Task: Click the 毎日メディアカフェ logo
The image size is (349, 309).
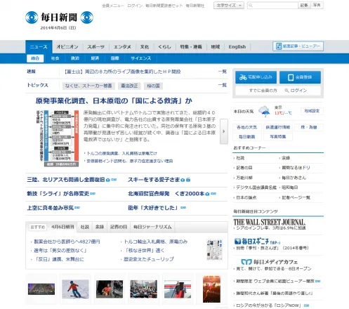Action: tap(269, 262)
